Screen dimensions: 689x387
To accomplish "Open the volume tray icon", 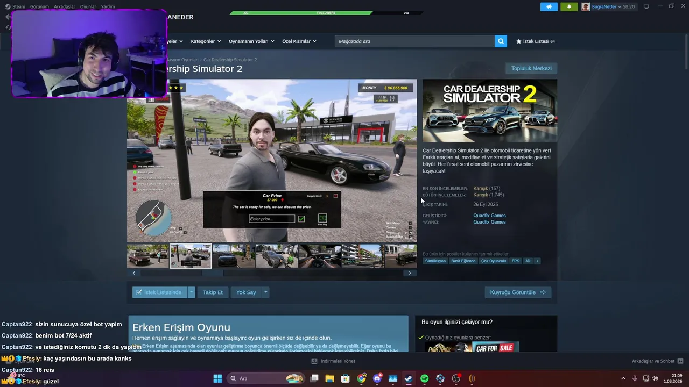I will [655, 378].
